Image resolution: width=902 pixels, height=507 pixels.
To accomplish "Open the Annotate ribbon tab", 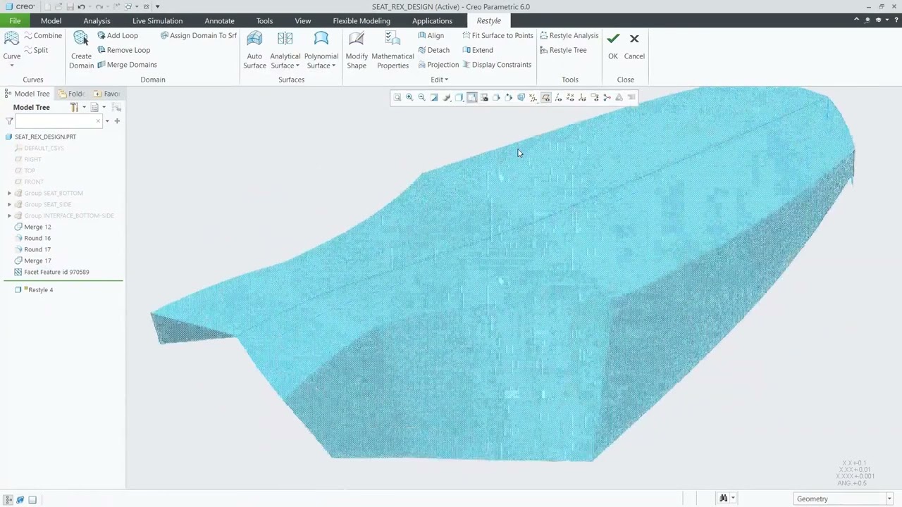I will coord(219,20).
